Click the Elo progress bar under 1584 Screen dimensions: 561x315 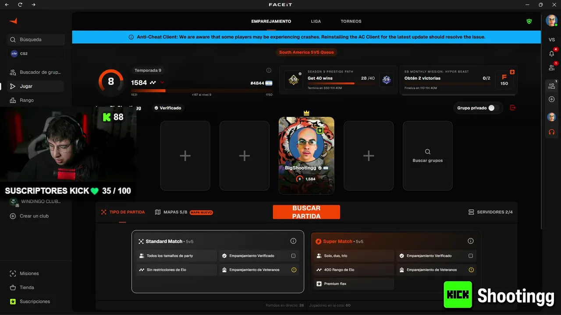[x=202, y=91]
